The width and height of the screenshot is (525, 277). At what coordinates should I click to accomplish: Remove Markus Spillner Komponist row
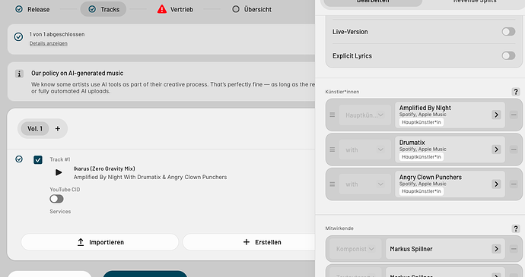[x=514, y=249]
